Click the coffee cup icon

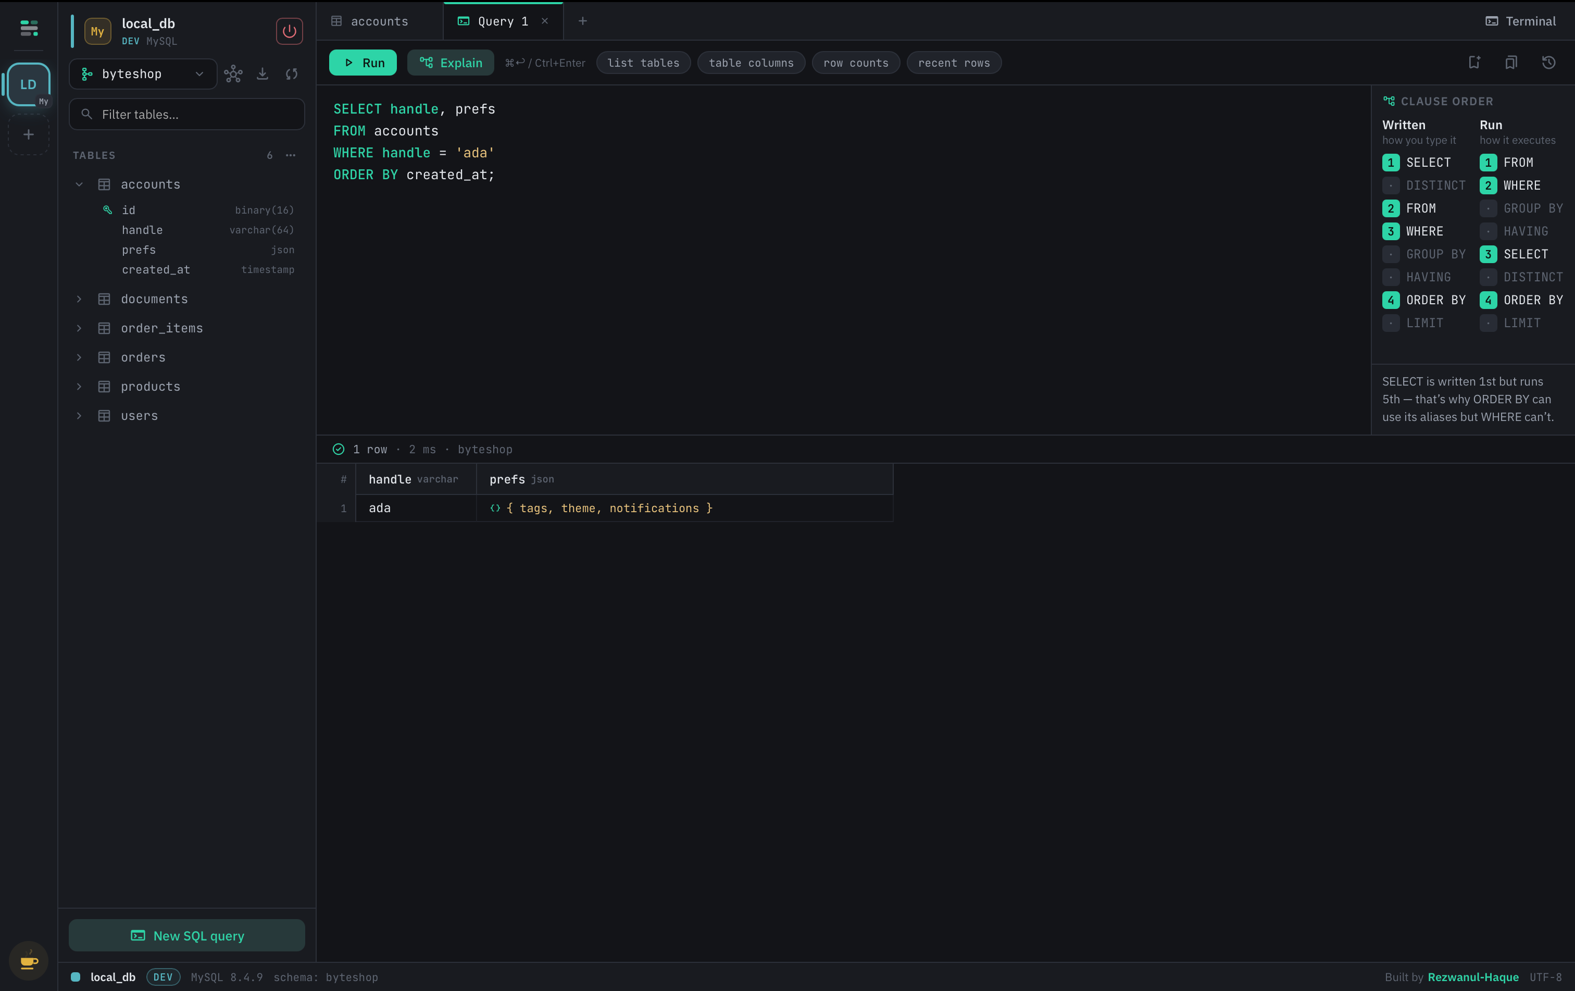[x=29, y=961]
